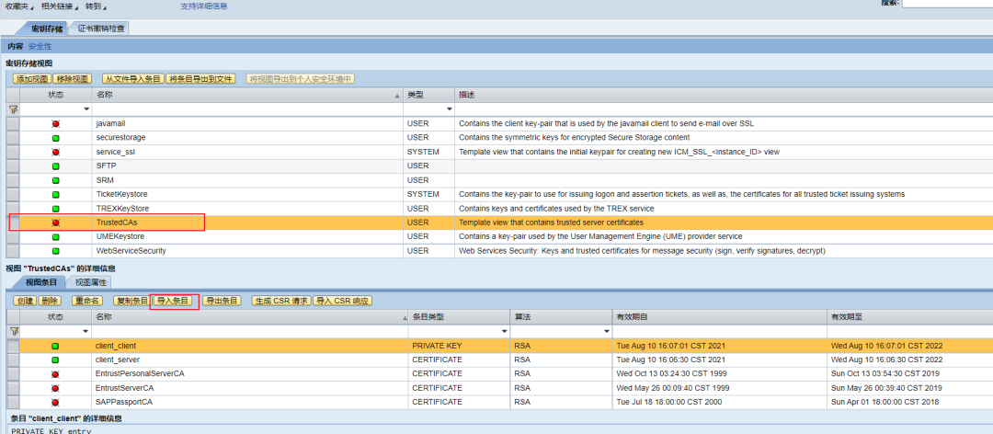Click 名称 filter input in entries table
Viewport: 993px width, 434px height.
(249, 331)
